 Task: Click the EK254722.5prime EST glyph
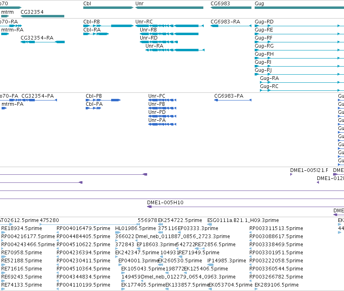(160, 224)
